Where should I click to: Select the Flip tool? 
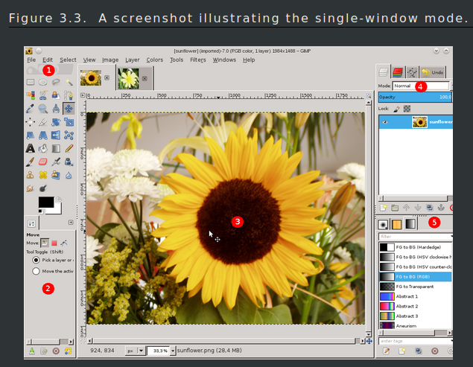(x=56, y=135)
